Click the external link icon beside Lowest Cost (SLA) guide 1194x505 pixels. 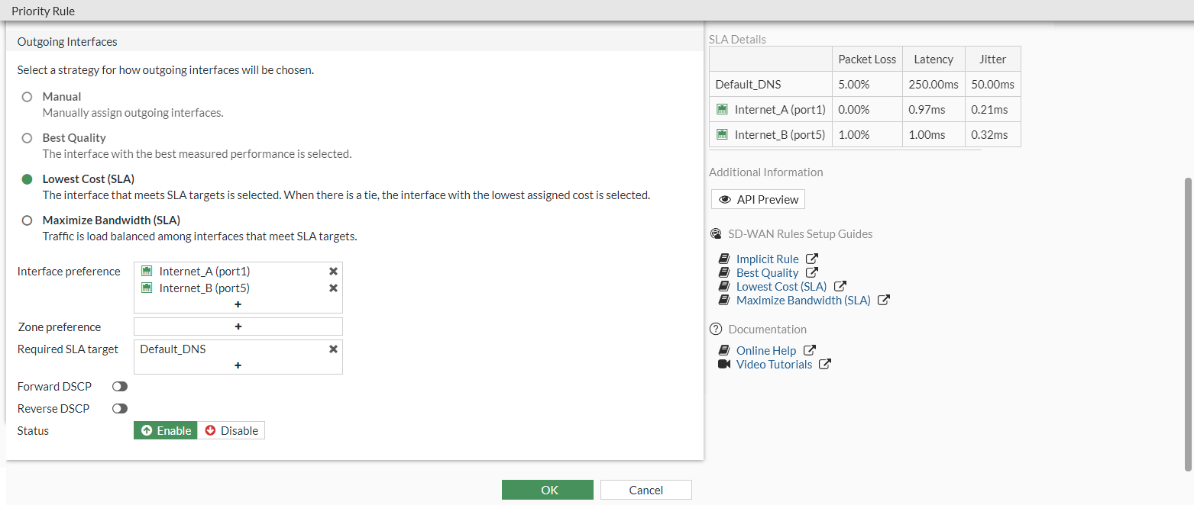pos(840,287)
